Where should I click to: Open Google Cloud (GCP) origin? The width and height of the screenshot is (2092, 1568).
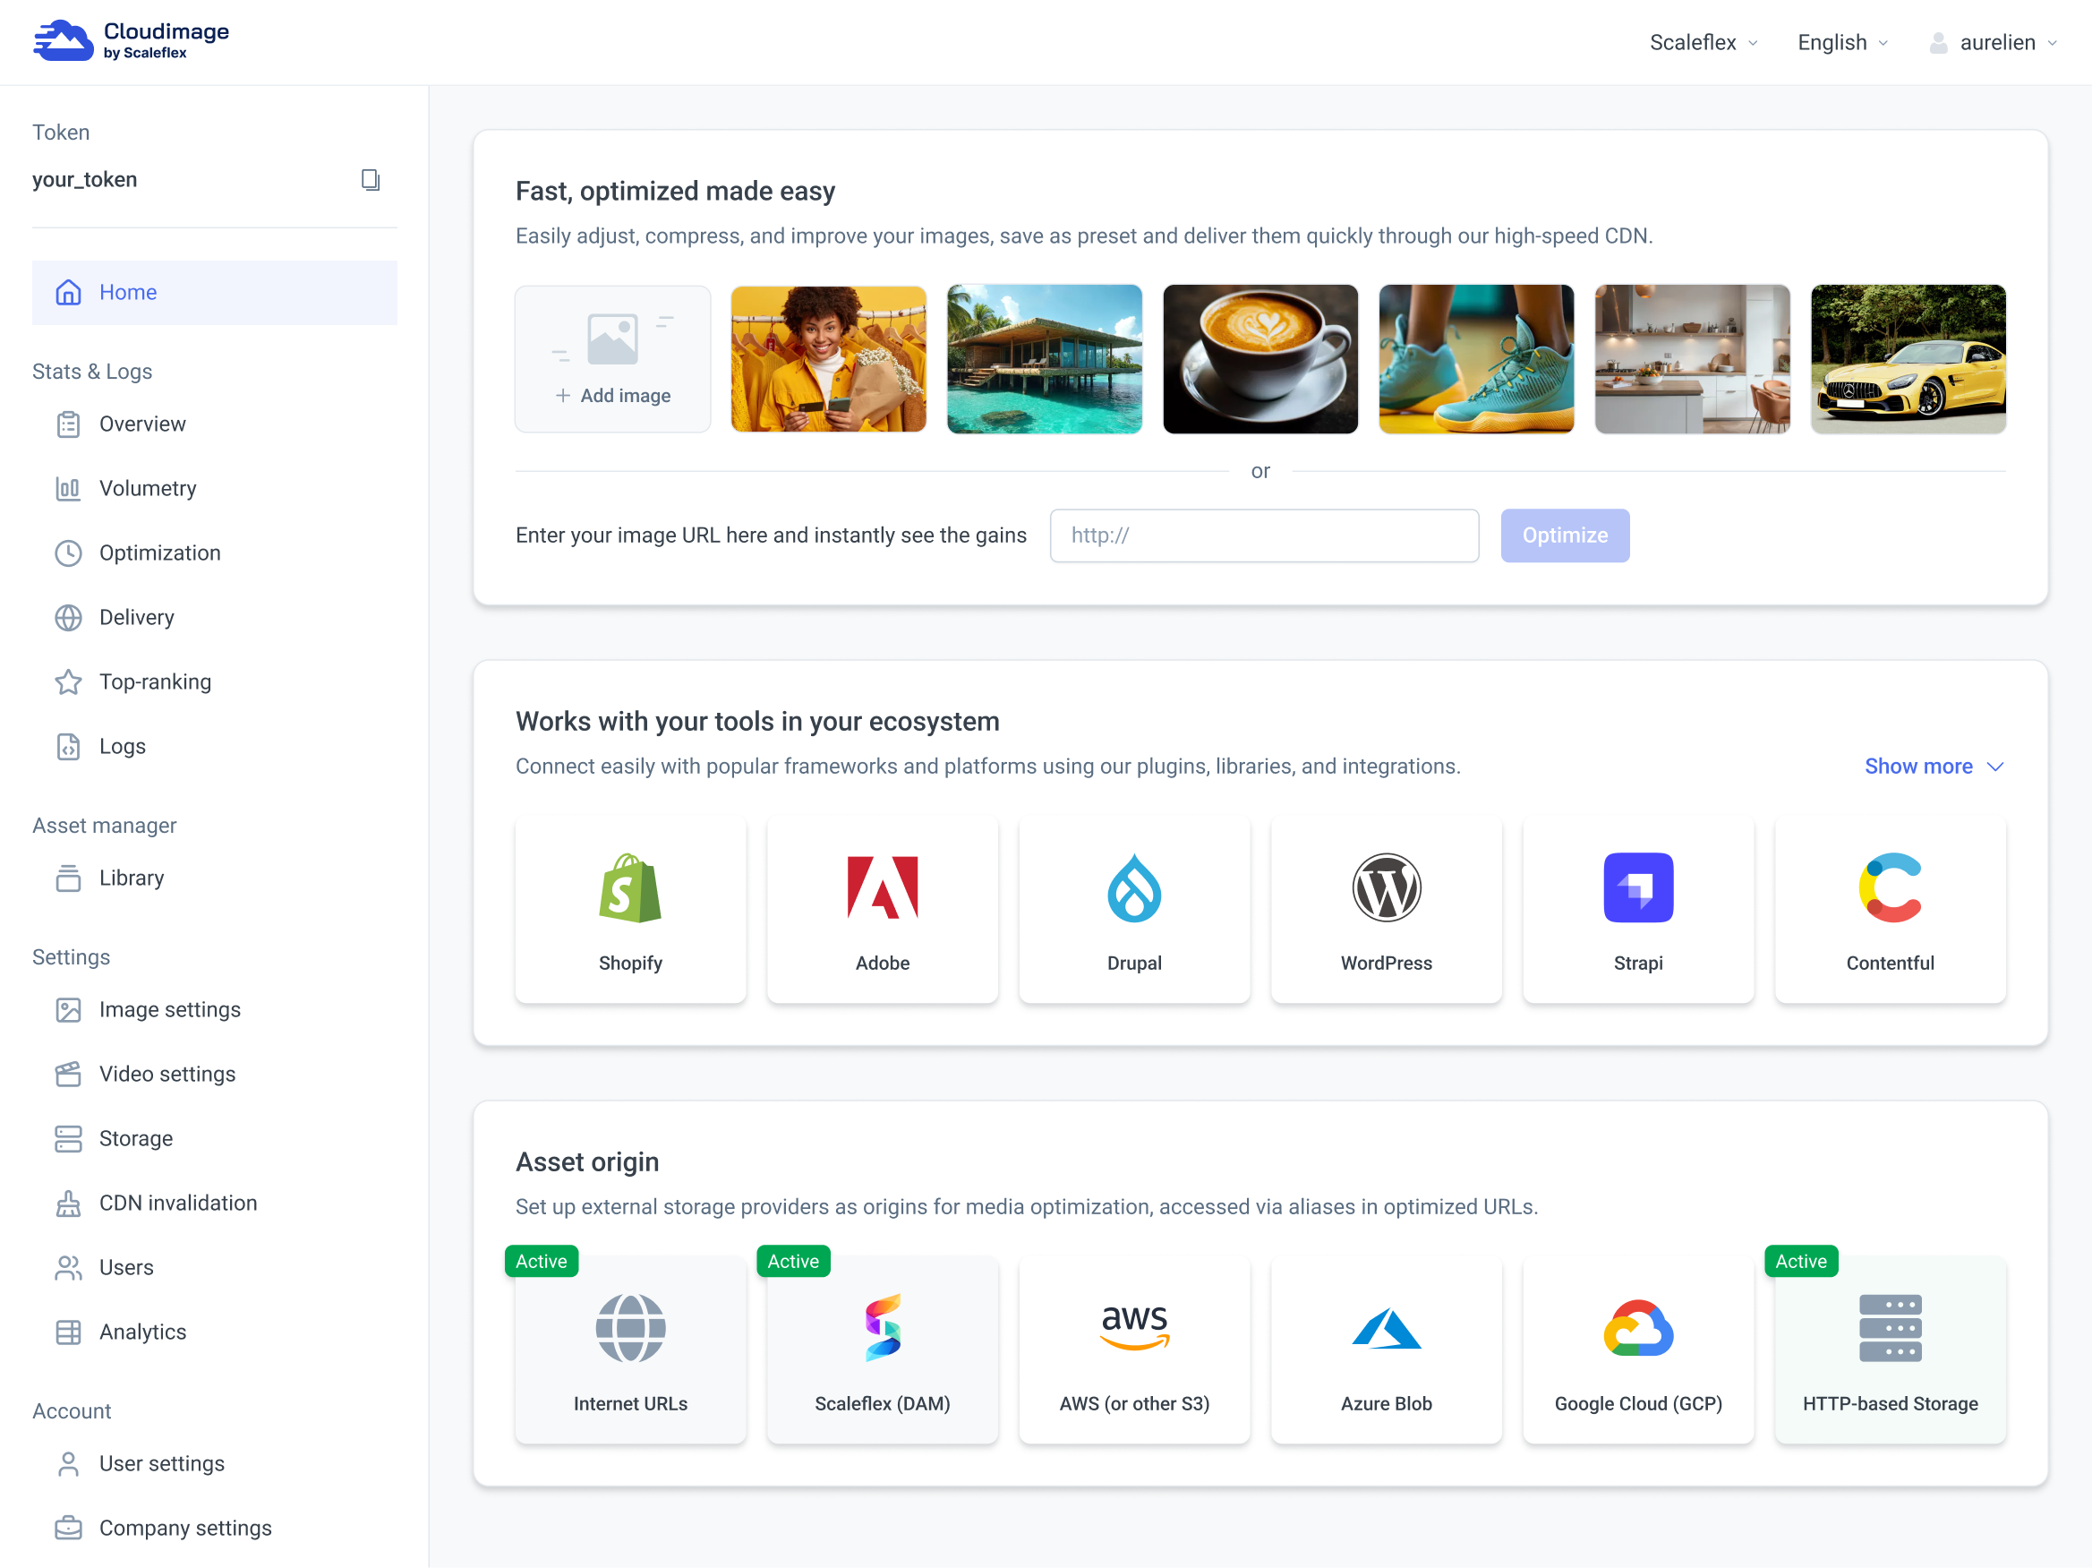[x=1637, y=1350]
